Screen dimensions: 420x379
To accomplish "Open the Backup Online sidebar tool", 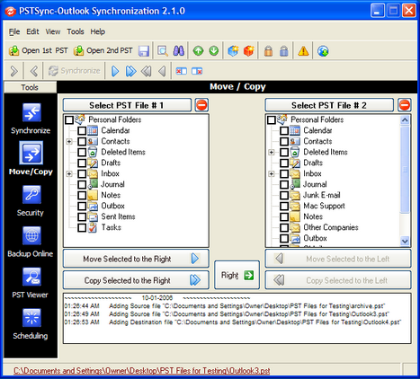I will tap(31, 242).
